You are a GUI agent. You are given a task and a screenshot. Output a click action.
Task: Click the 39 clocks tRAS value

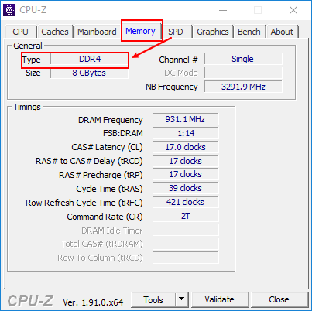point(185,188)
